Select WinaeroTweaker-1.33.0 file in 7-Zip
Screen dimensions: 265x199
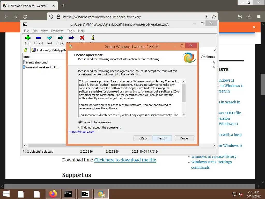point(43,67)
